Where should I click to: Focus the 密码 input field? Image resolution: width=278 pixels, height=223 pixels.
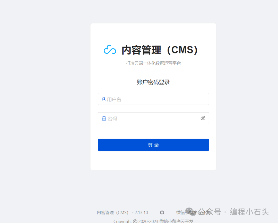point(153,118)
